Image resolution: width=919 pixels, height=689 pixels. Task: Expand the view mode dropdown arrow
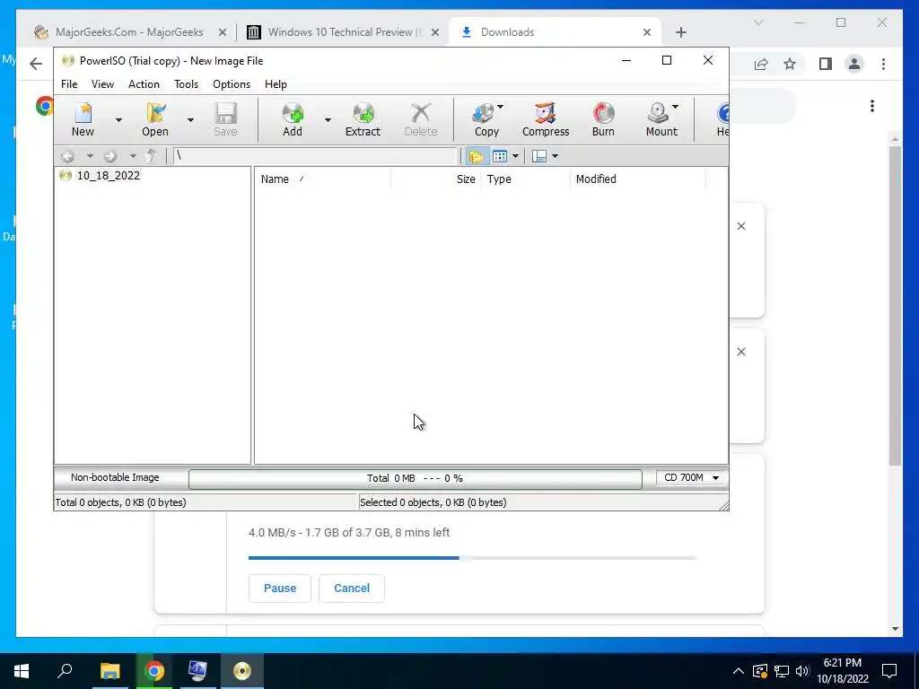tap(515, 156)
